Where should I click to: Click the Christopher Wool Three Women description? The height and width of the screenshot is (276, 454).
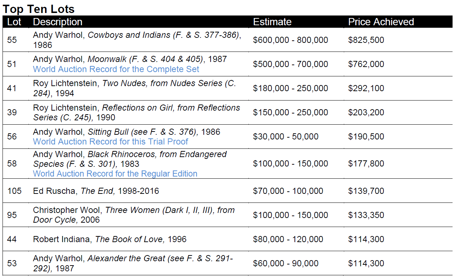(x=134, y=215)
